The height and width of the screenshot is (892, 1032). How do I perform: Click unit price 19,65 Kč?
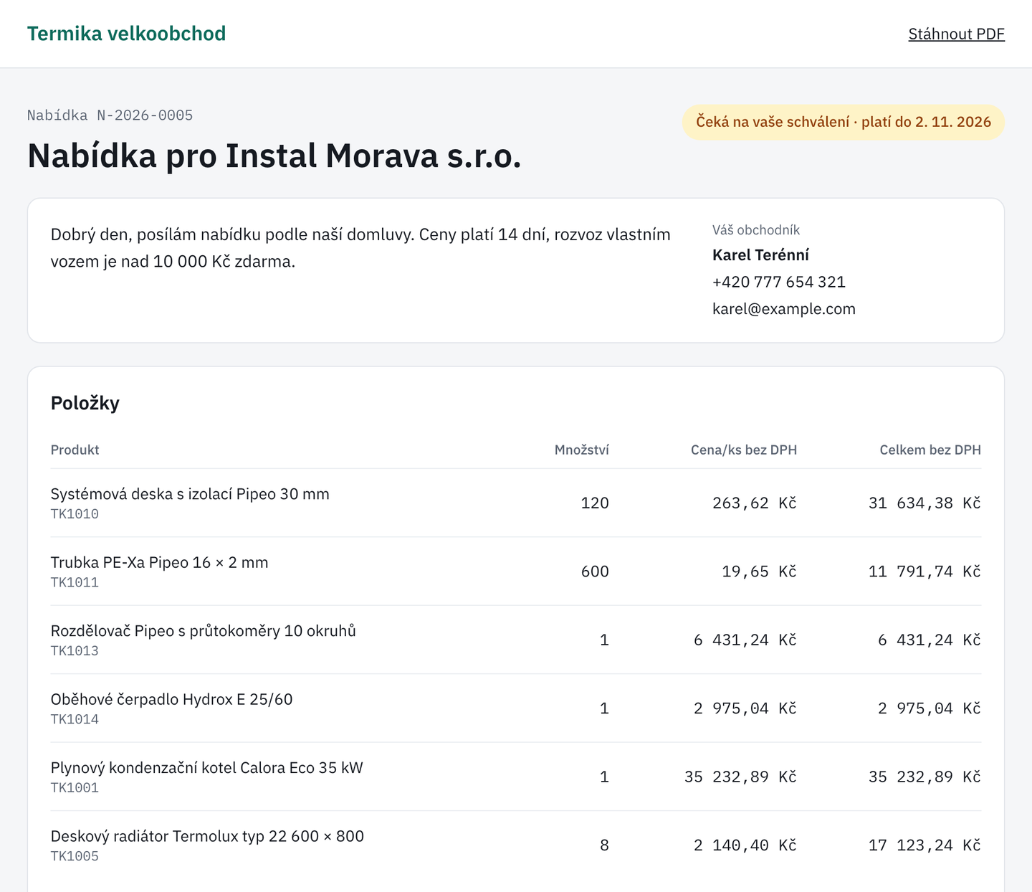tap(760, 571)
